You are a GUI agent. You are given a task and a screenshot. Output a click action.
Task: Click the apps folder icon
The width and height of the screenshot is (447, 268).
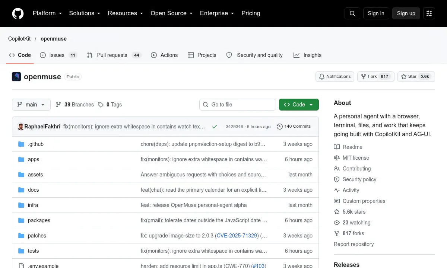pyautogui.click(x=21, y=159)
